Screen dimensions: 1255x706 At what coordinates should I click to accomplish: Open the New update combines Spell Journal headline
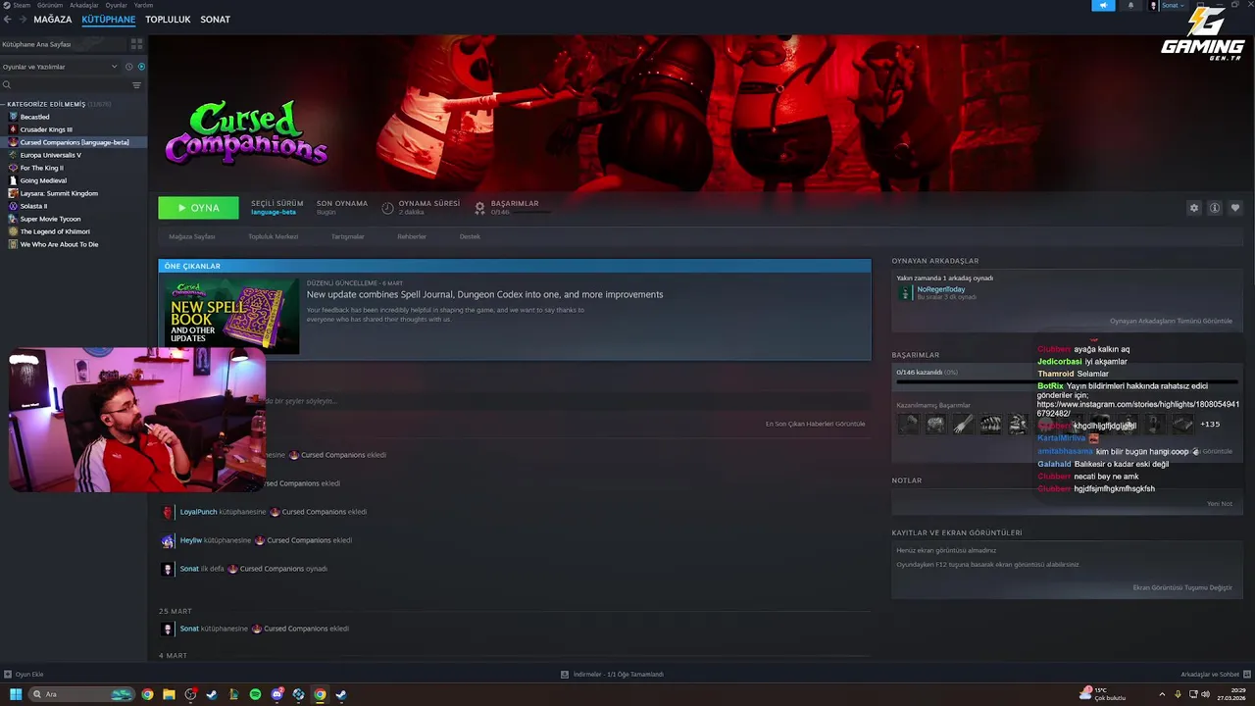(484, 294)
